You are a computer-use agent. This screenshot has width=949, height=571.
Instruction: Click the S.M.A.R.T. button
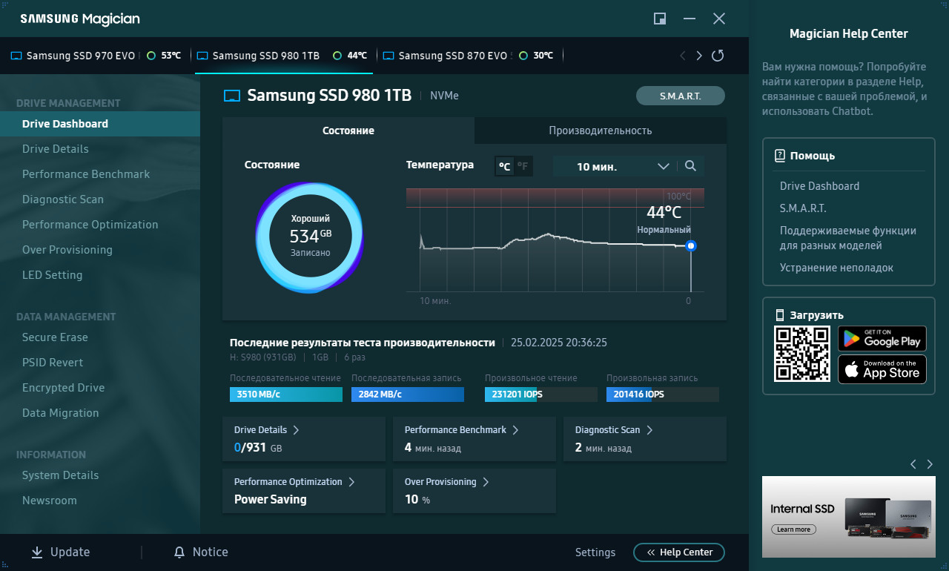tap(681, 96)
